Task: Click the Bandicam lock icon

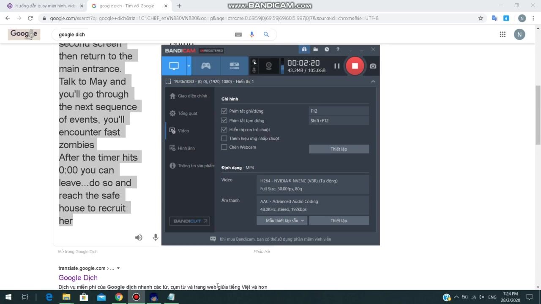Action: tap(304, 49)
